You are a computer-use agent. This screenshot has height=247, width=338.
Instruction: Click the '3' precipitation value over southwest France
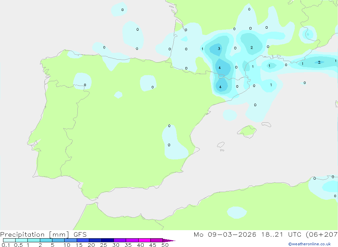coord(219,49)
